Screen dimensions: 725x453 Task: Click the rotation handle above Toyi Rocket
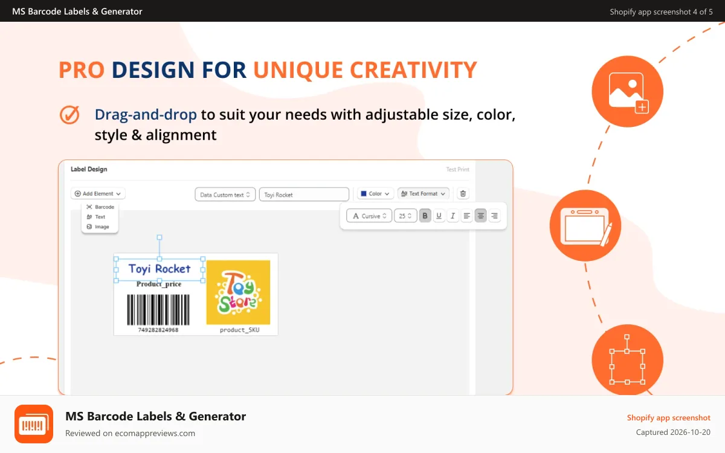tap(159, 237)
